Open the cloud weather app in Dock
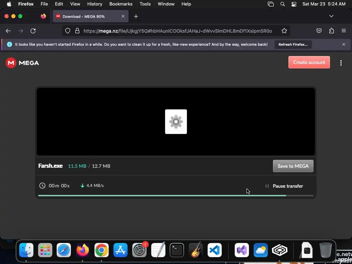 click(x=261, y=250)
